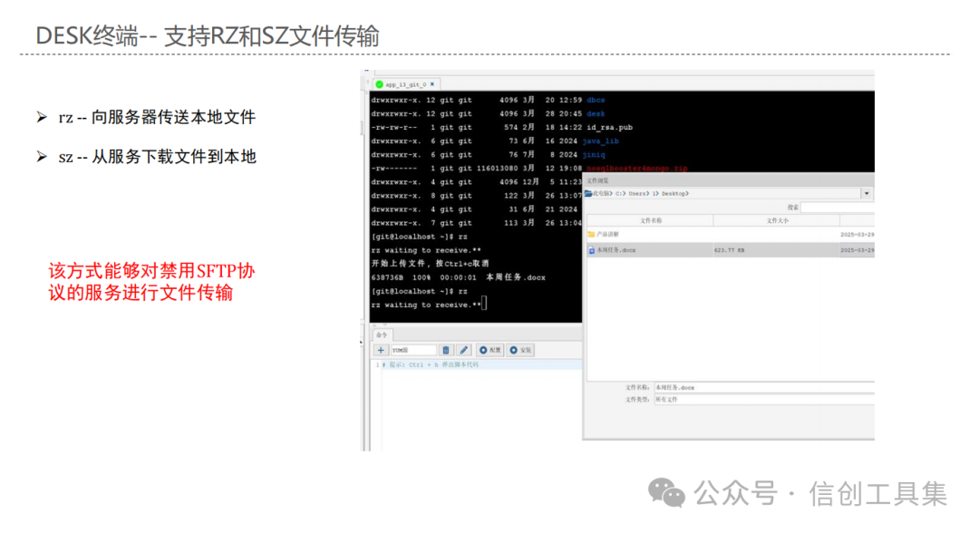Click jiniq in terminal listing
The image size is (979, 533).
(x=594, y=155)
